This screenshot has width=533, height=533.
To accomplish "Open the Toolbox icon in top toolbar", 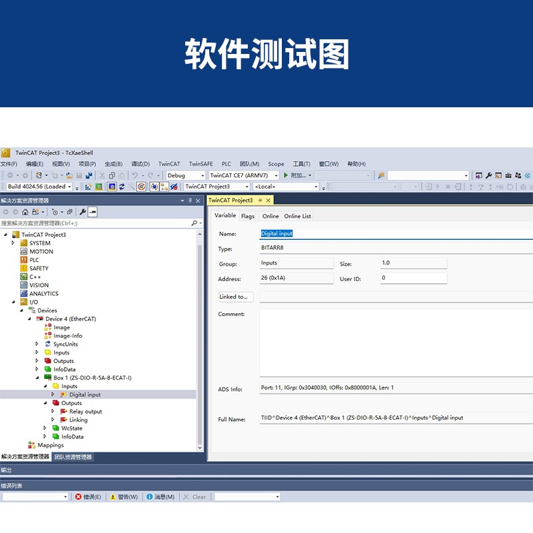I will (508, 175).
